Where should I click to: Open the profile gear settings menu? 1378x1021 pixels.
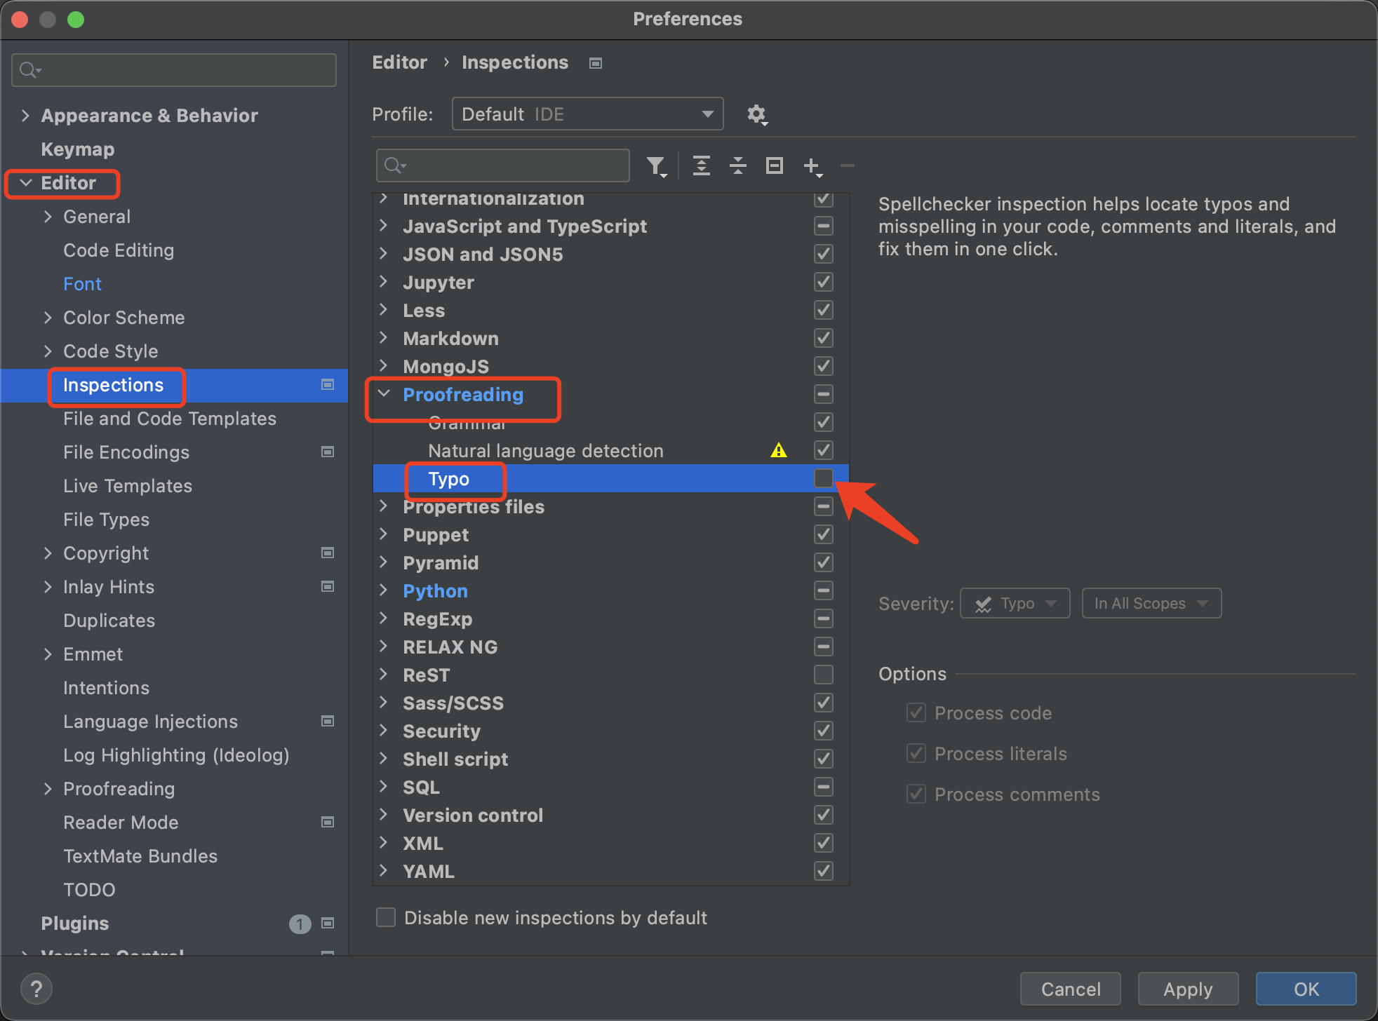756,114
